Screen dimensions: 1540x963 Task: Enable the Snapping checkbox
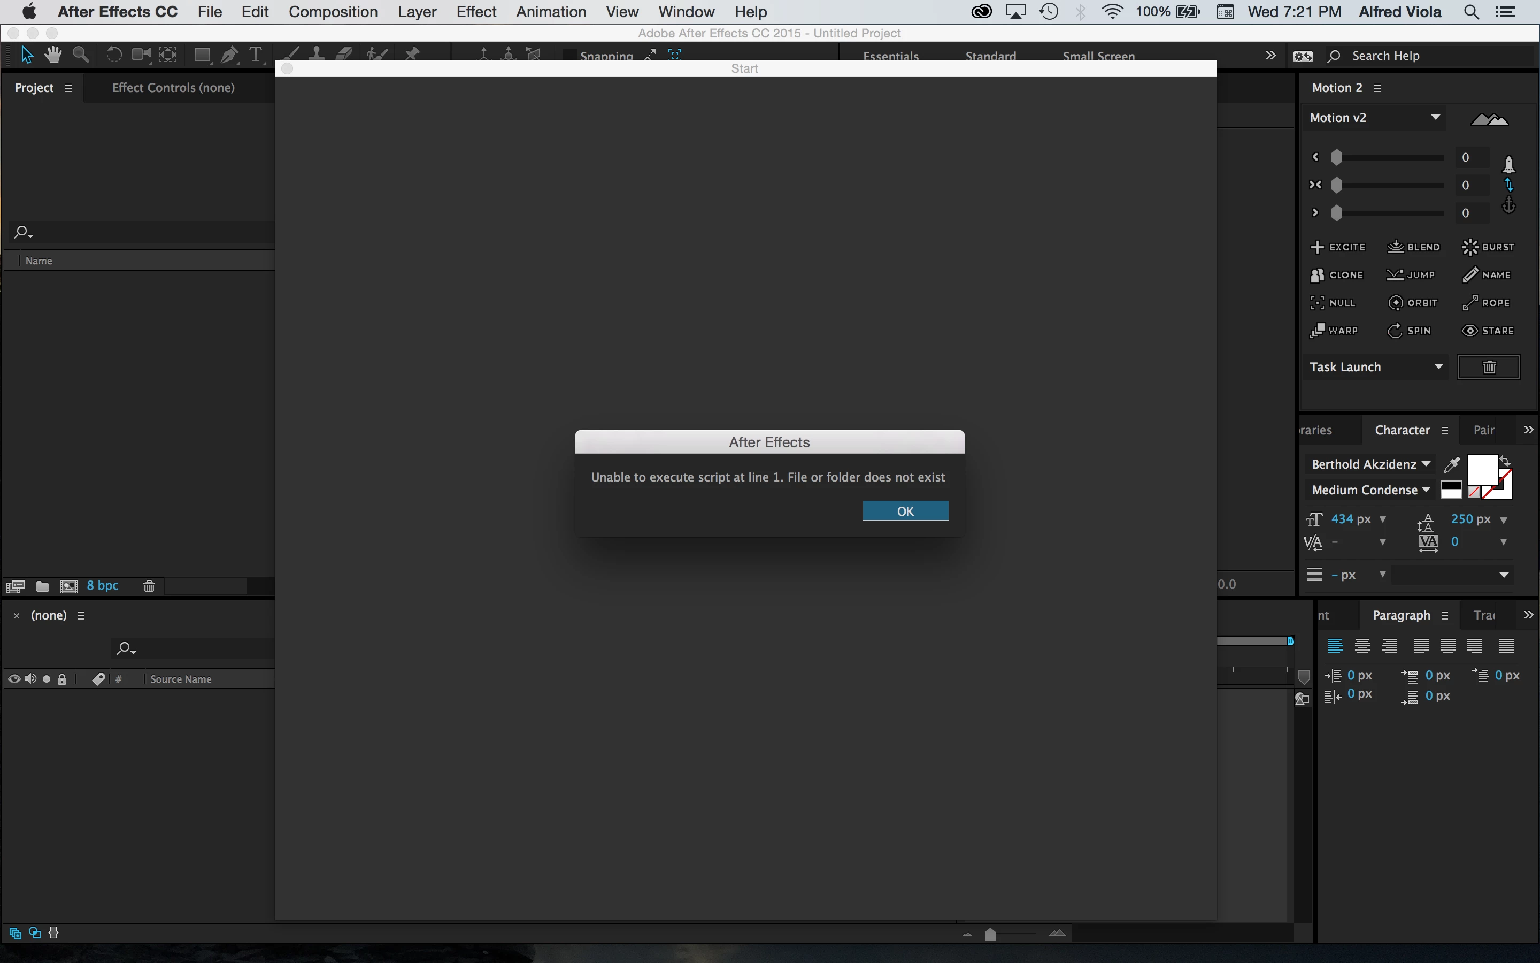coord(570,56)
